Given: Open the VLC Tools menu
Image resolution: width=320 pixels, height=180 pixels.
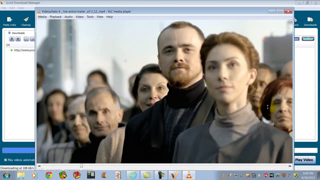Looking at the screenshot, I should tap(90, 17).
